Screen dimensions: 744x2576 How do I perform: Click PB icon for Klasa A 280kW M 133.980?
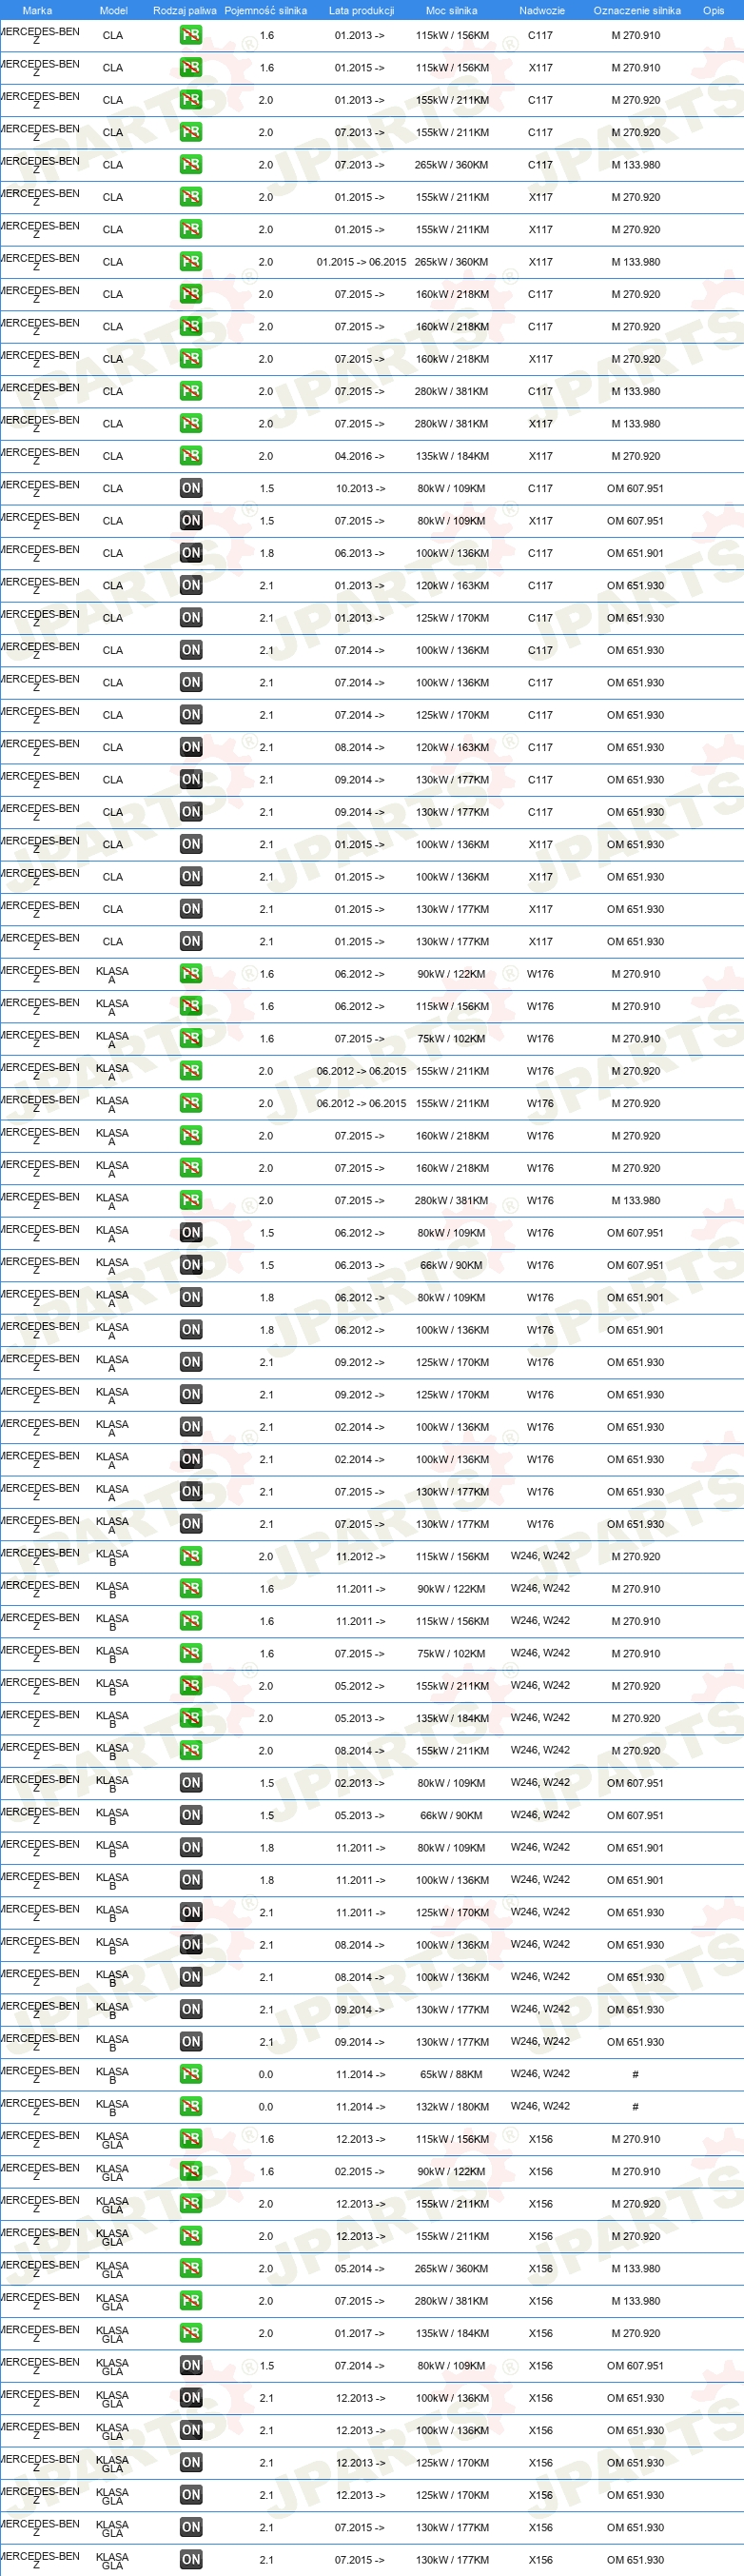pos(191,1200)
